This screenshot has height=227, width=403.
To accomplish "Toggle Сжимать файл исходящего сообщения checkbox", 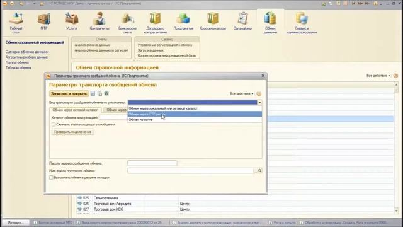I will [x=54, y=125].
